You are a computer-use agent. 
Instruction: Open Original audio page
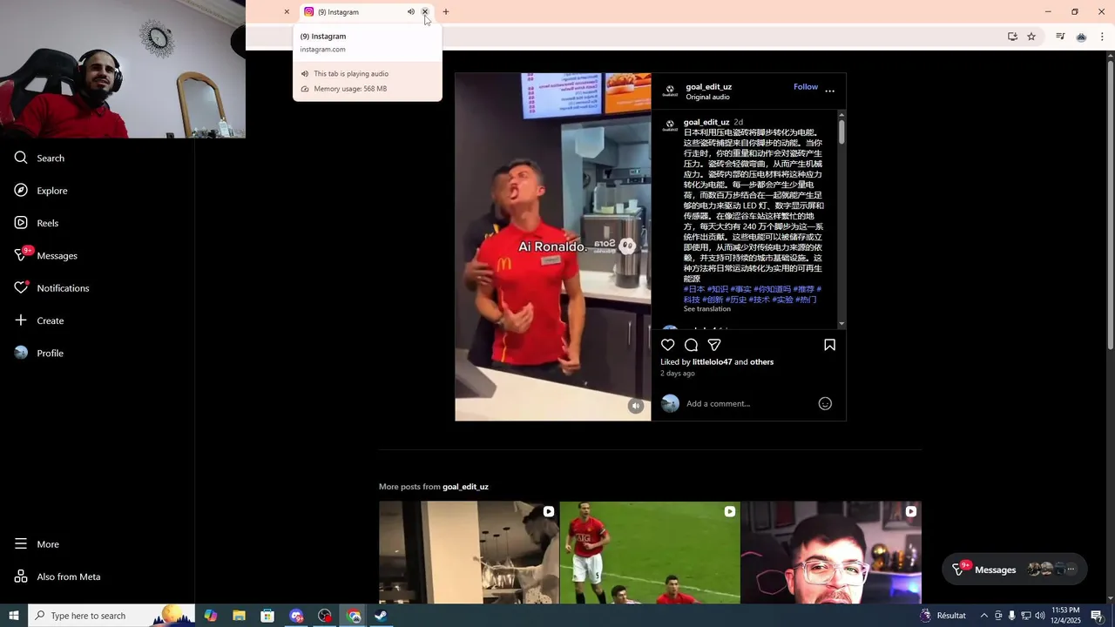point(707,98)
